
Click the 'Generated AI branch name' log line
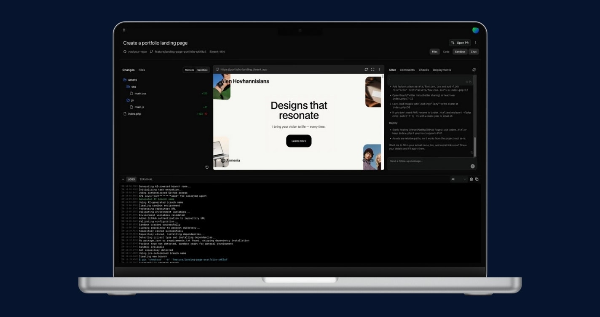coord(156,199)
